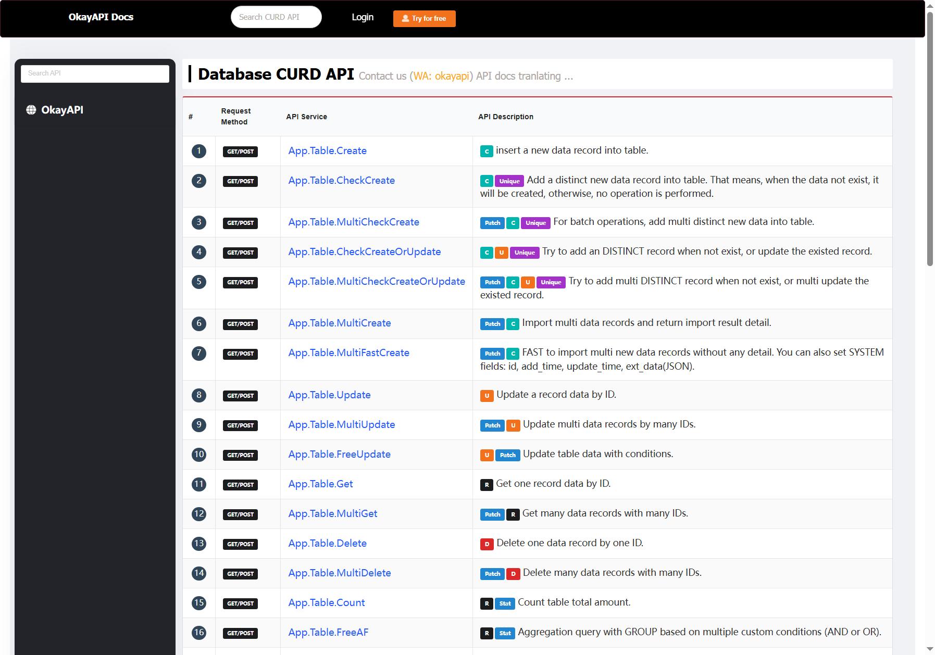Open the App.Table.Count link
The image size is (935, 655).
326,603
